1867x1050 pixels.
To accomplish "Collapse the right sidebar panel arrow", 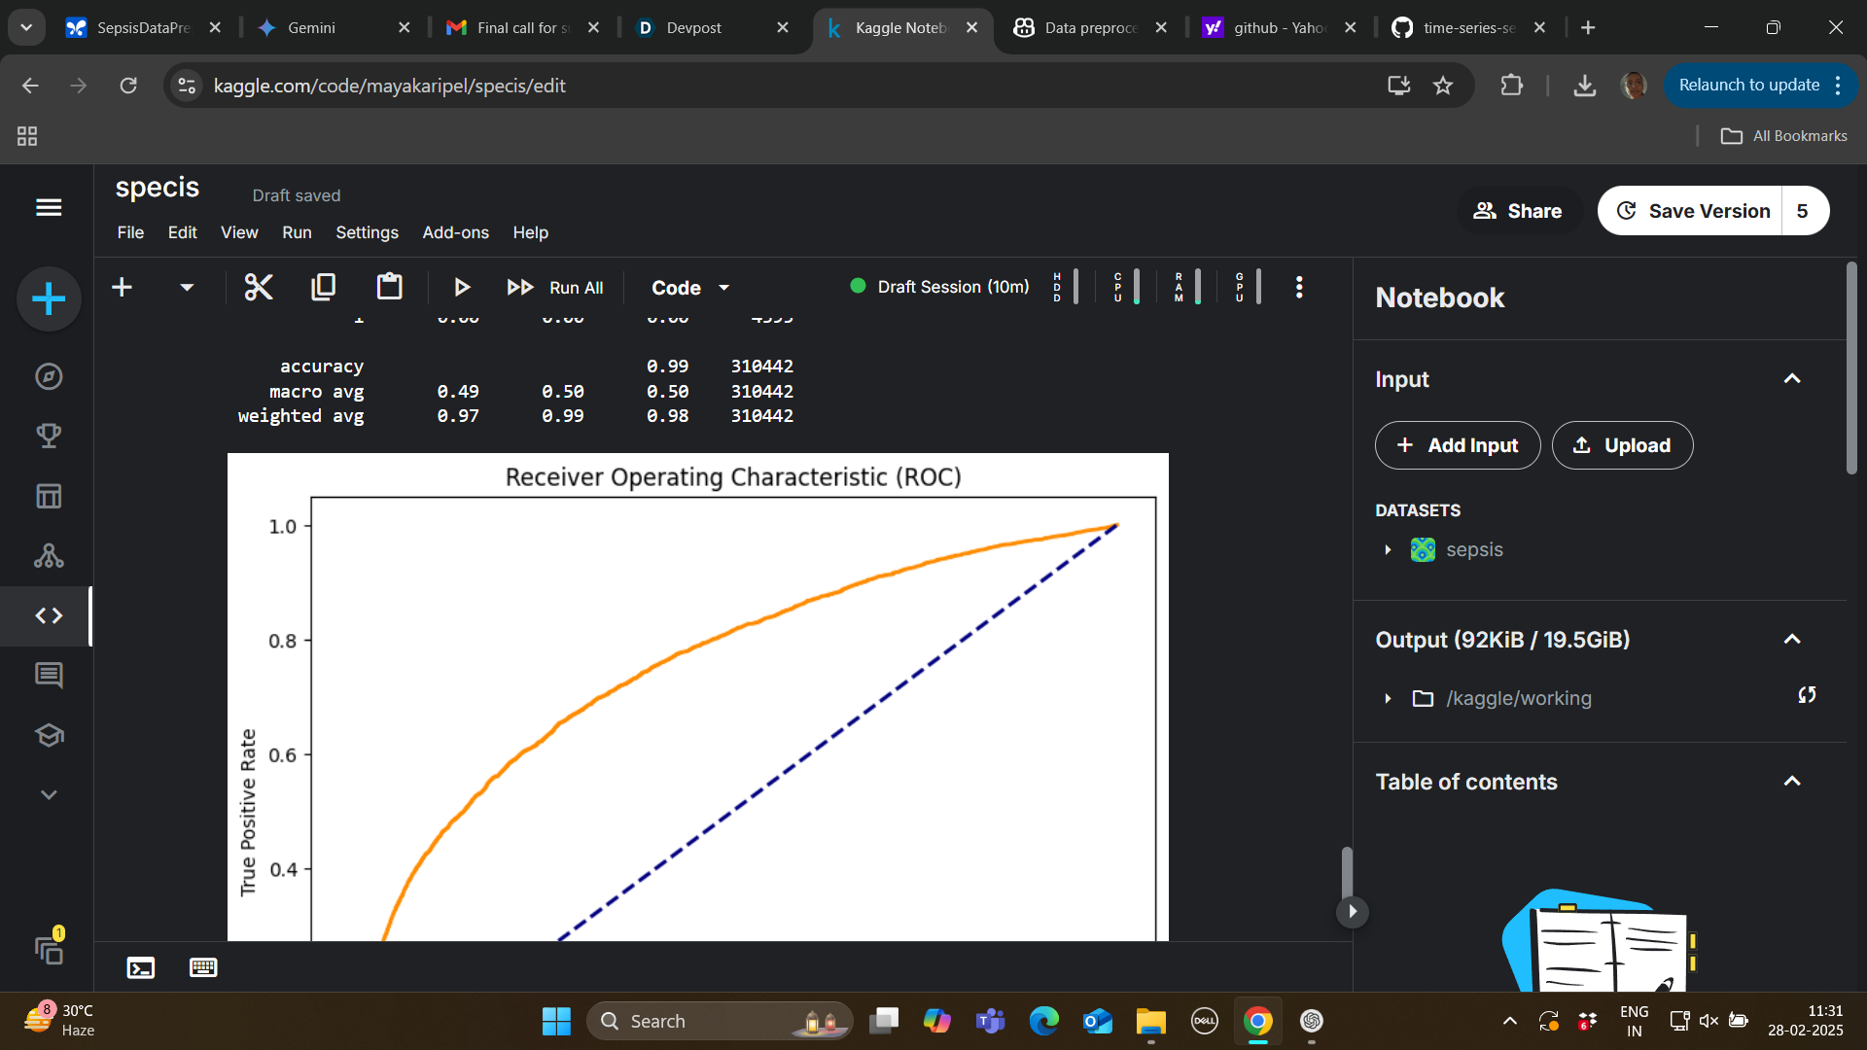I will [x=1352, y=911].
